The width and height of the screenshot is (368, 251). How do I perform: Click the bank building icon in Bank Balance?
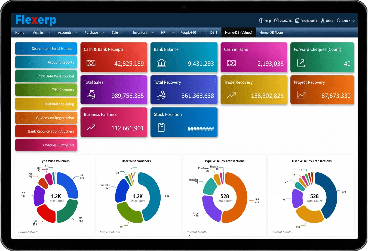coord(161,63)
